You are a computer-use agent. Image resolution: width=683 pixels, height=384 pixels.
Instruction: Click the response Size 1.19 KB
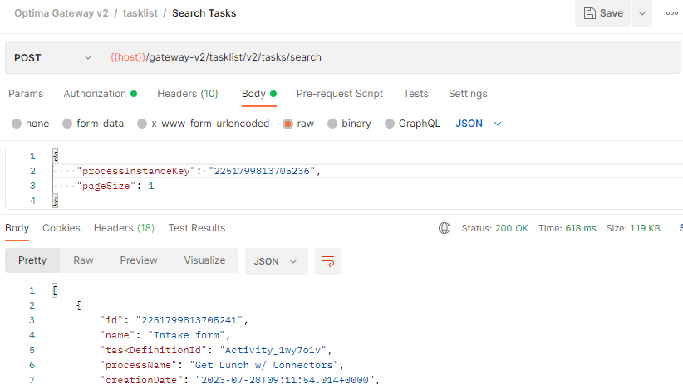pos(633,228)
